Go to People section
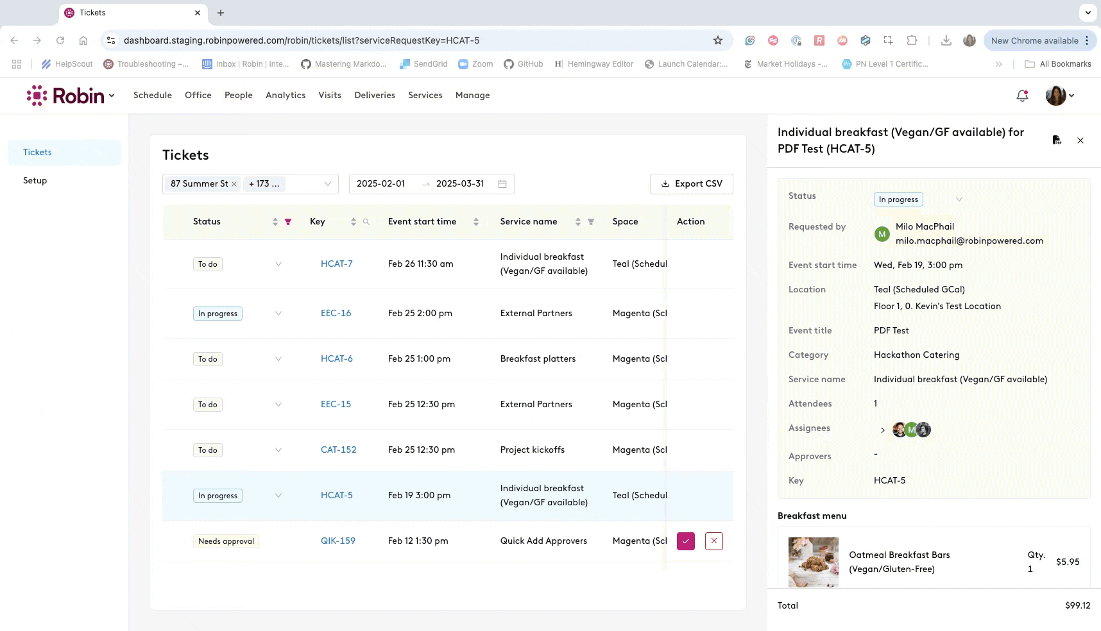1101x631 pixels. (x=239, y=96)
